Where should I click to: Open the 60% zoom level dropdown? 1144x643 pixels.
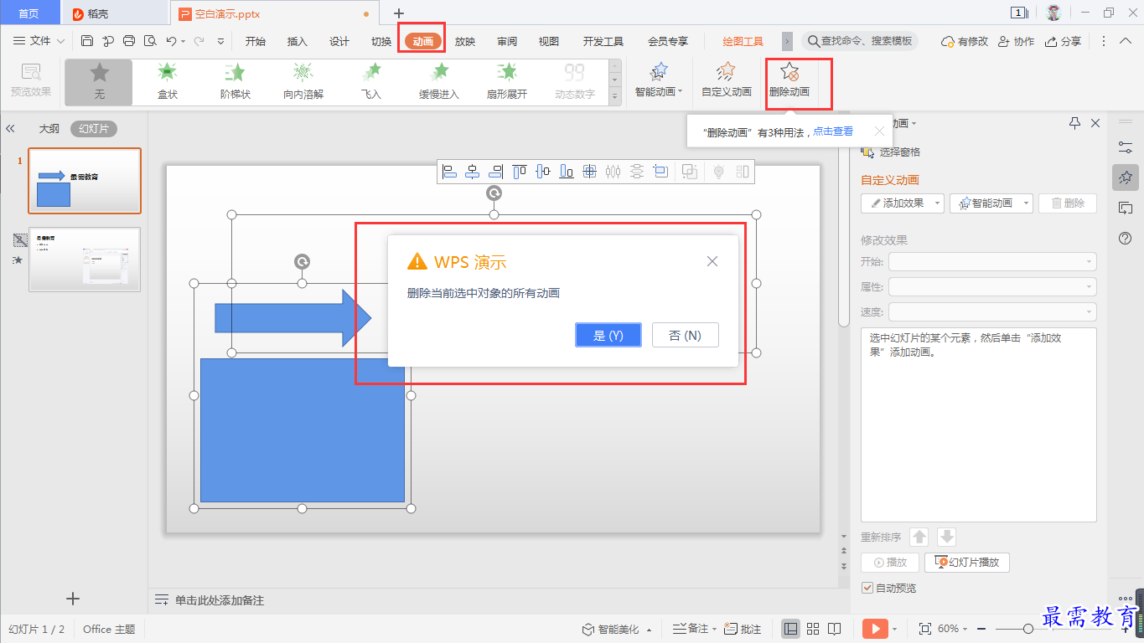(x=952, y=629)
